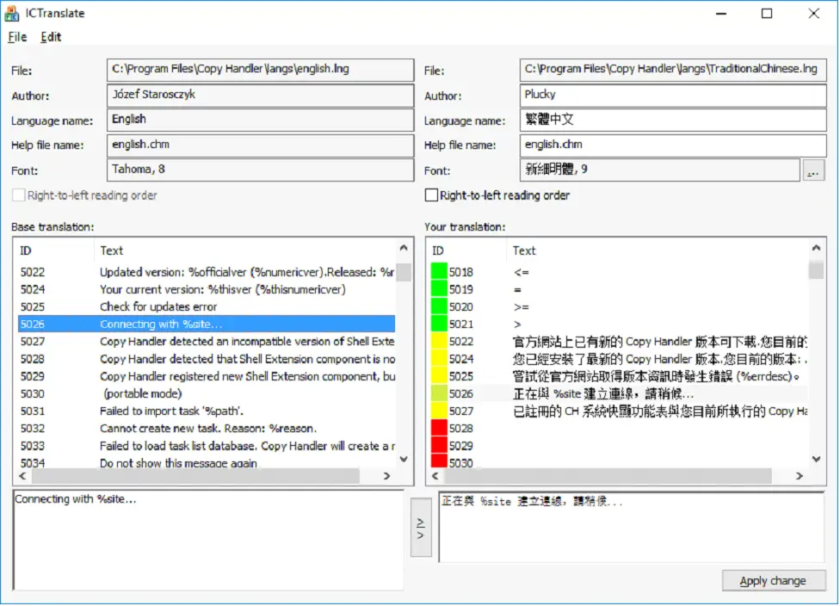Click down arrow of your translation scrollbar

(816, 459)
